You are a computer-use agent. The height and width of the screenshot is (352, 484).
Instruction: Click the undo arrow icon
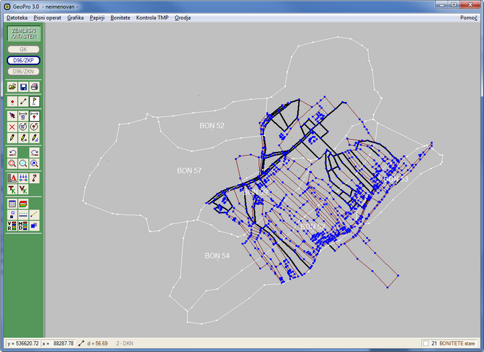[12, 153]
